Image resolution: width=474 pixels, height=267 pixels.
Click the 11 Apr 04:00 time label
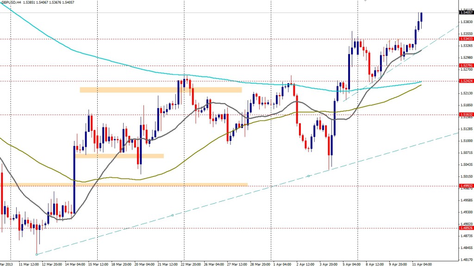(421, 264)
